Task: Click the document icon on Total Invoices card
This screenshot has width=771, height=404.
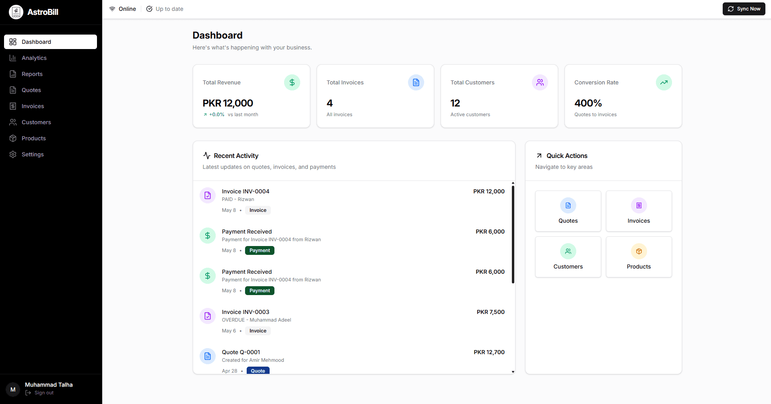Action: (x=416, y=82)
